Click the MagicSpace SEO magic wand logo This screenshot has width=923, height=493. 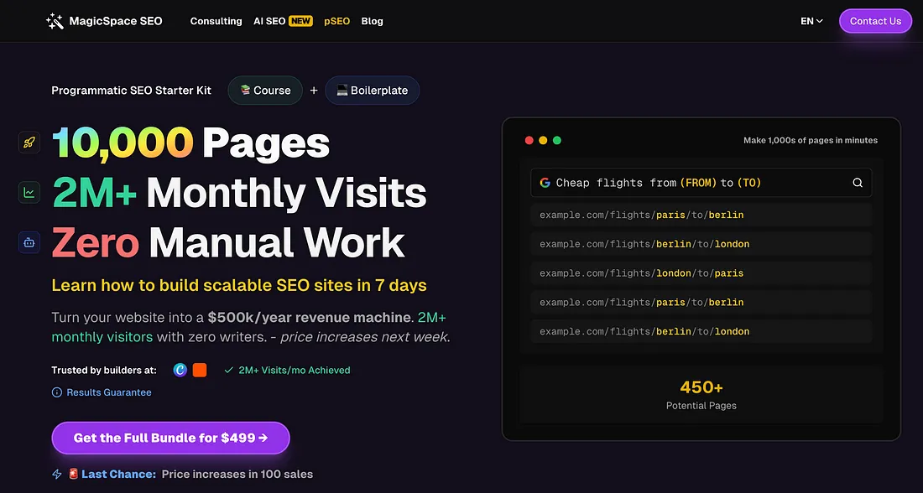tap(54, 20)
